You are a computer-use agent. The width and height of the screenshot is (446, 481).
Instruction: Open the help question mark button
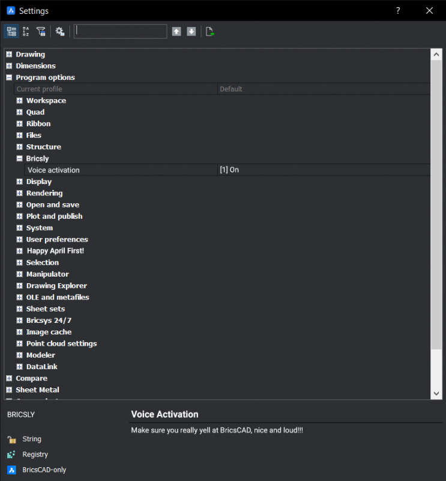pos(398,11)
